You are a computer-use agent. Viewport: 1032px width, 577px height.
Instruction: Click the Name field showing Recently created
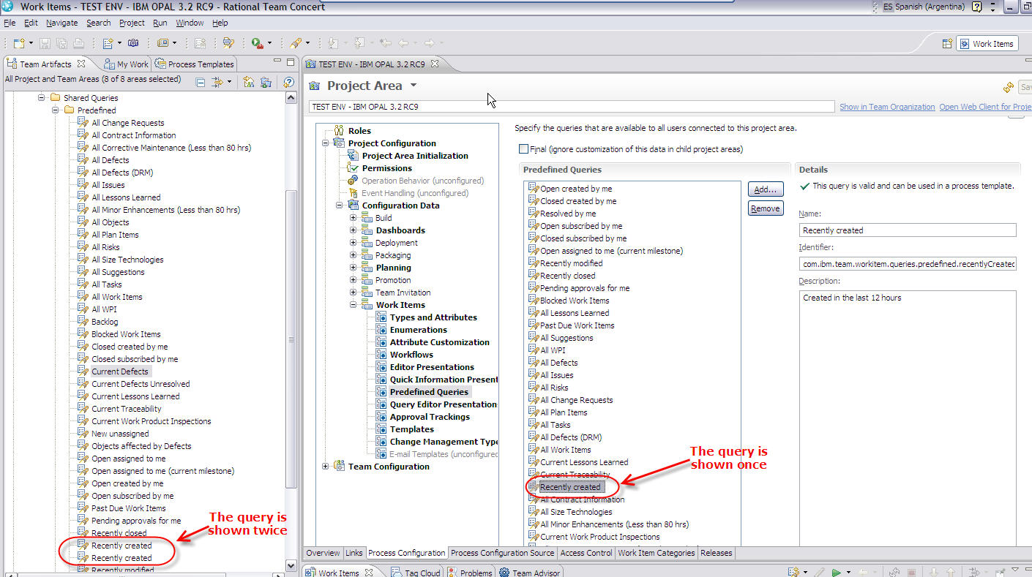pyautogui.click(x=908, y=230)
